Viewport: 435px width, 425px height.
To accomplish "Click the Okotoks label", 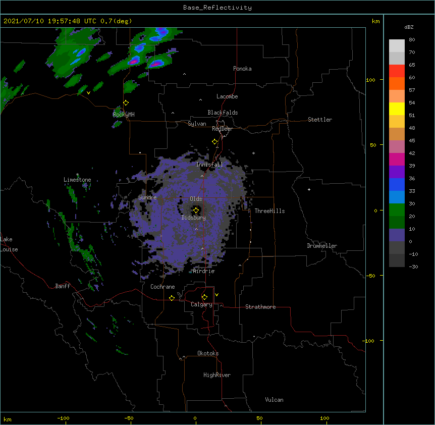I will pos(208,353).
